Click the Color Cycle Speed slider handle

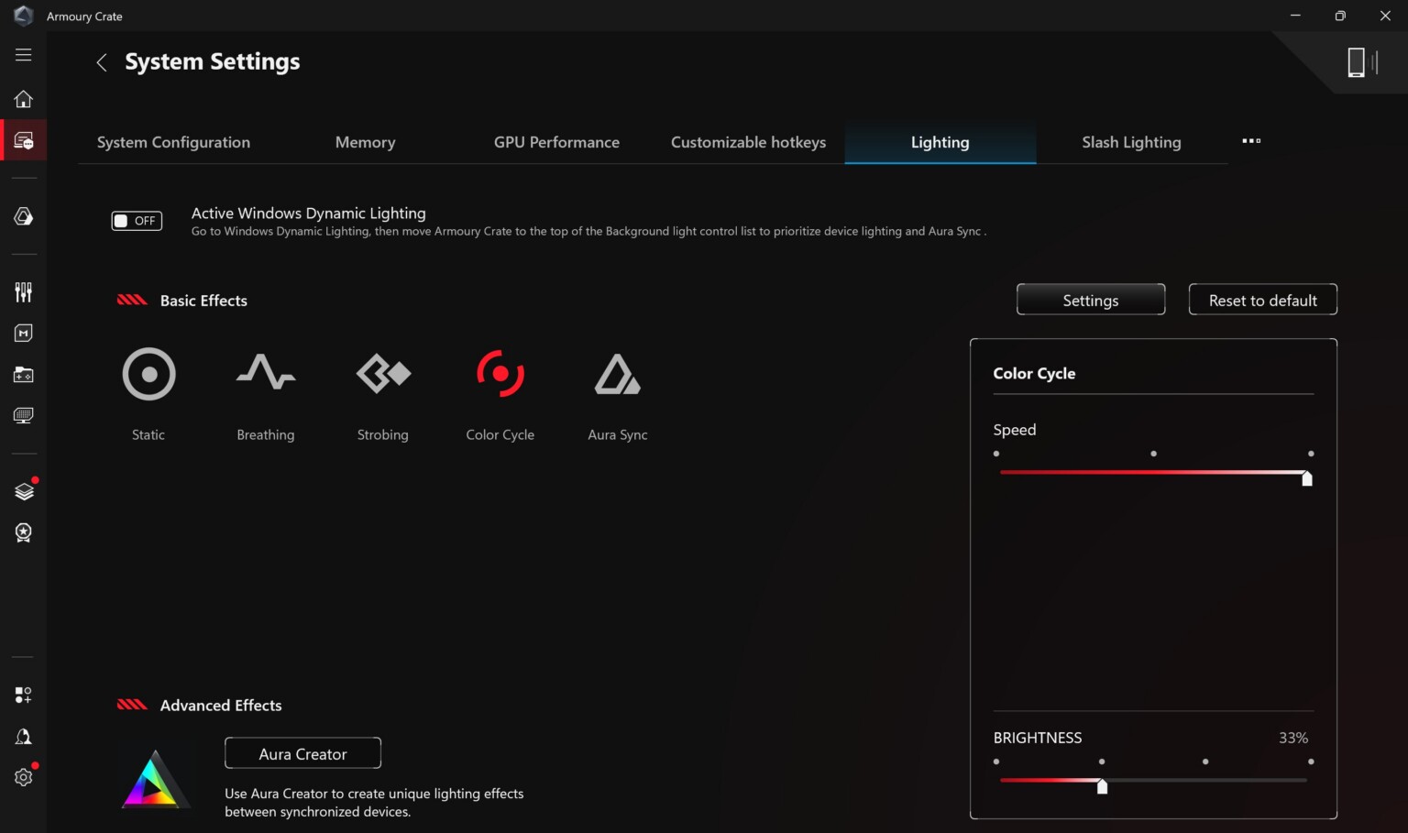[1307, 477]
